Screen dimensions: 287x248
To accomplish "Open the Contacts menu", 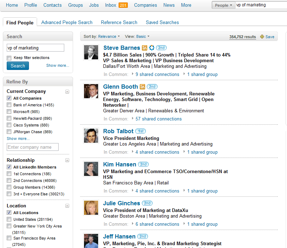I will (52, 5).
